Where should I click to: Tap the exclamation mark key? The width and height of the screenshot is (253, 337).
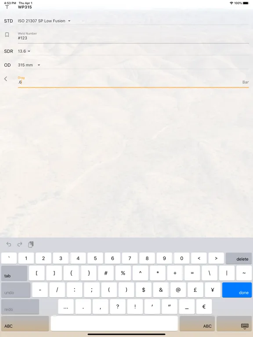pyautogui.click(x=135, y=307)
